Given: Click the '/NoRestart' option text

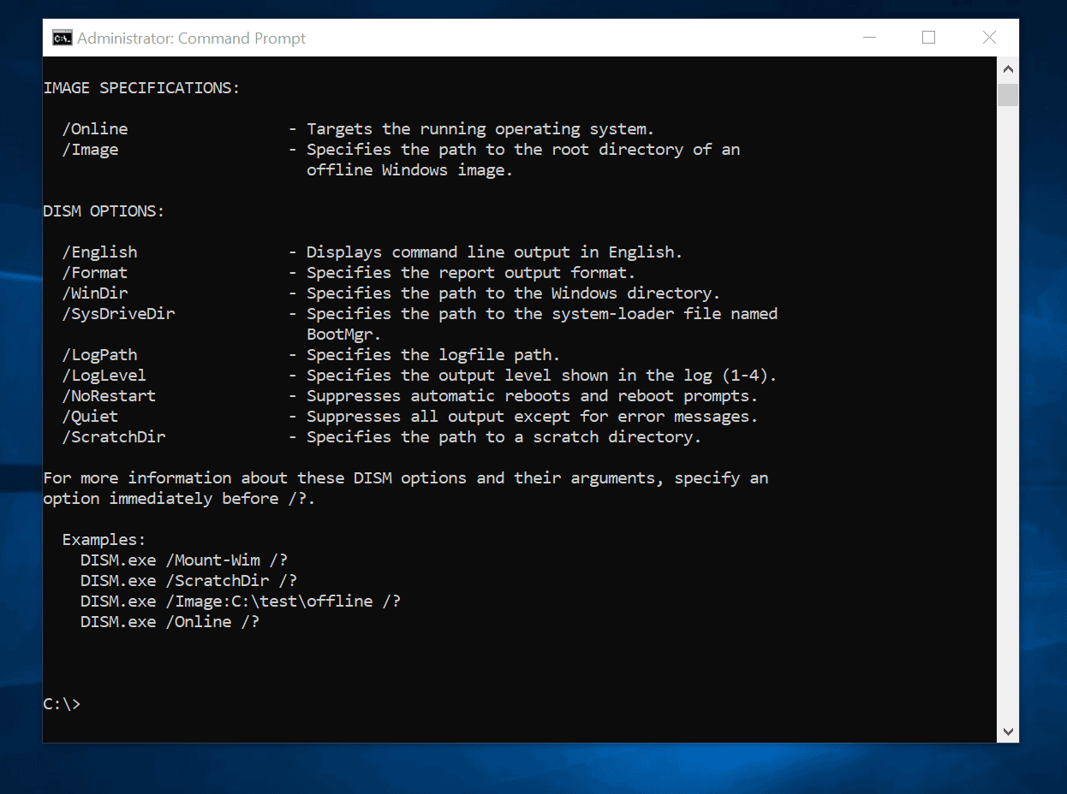Looking at the screenshot, I should point(109,396).
